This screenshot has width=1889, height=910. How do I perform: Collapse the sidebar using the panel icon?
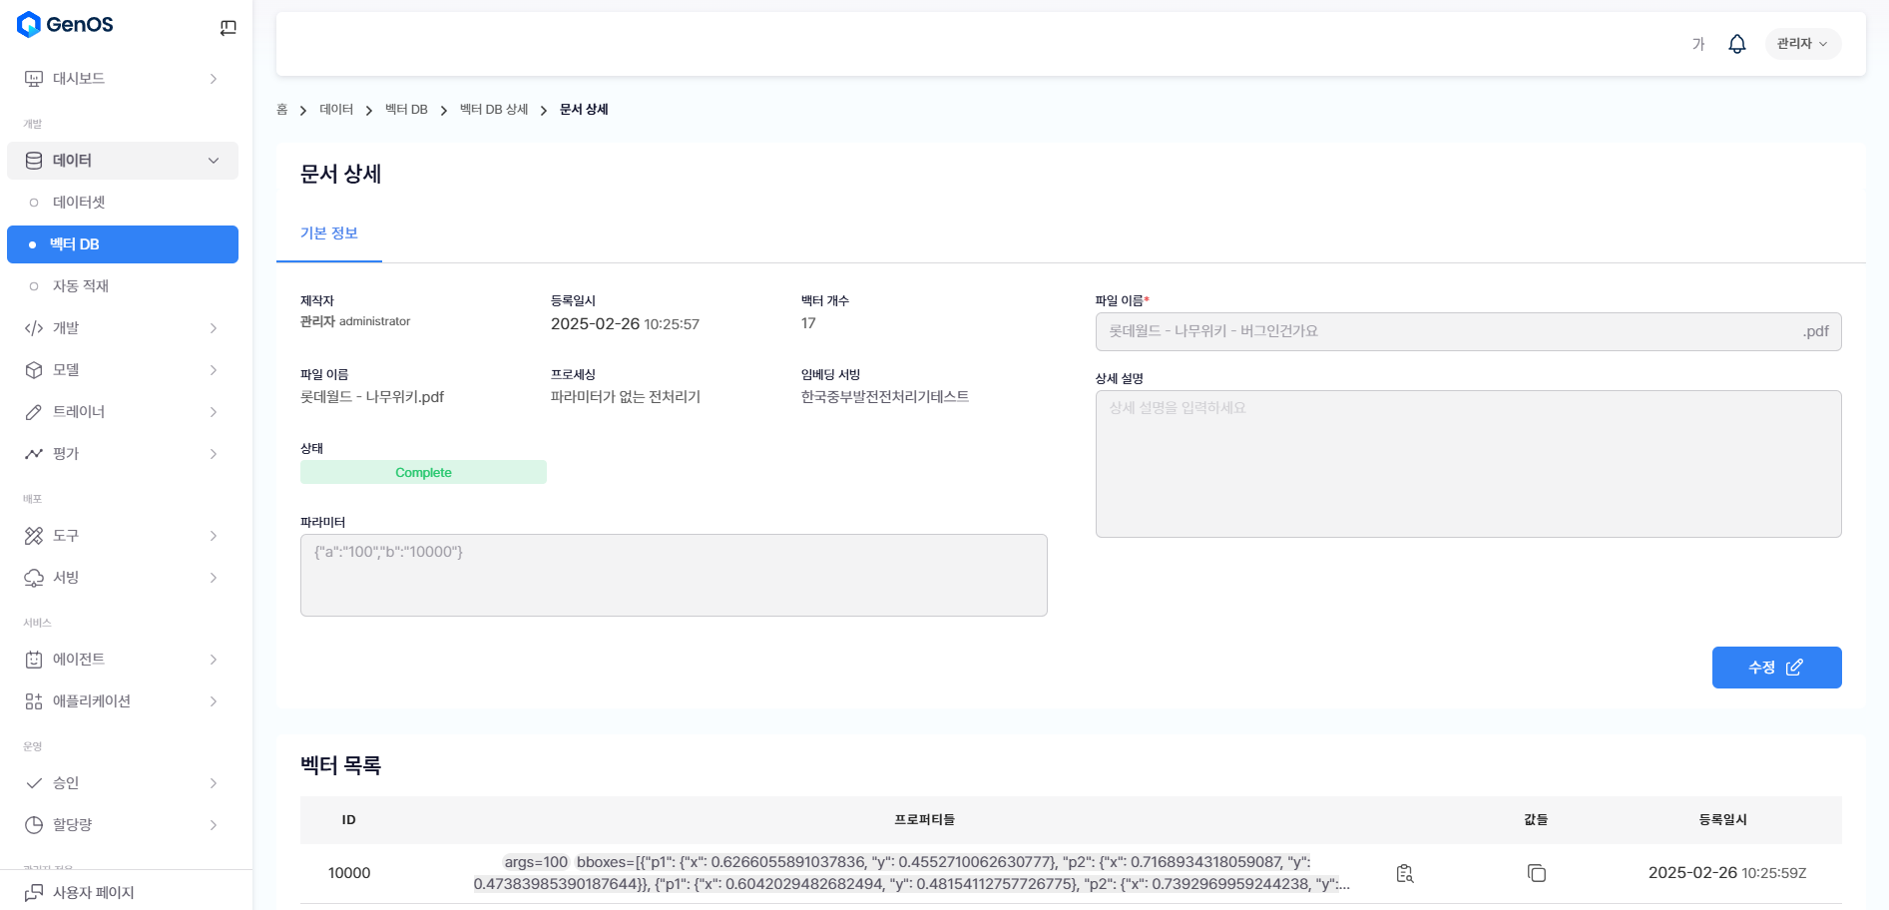point(229,28)
